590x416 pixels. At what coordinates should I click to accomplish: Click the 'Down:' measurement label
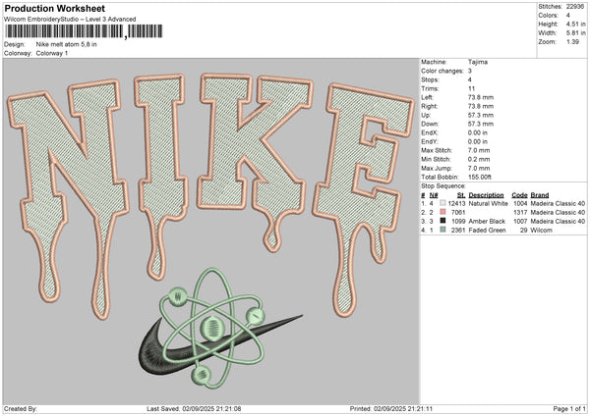tap(430, 124)
